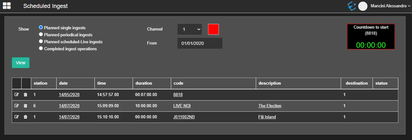Delete the LIVE NDI ingest row
This screenshot has width=412, height=140.
[x=26, y=106]
